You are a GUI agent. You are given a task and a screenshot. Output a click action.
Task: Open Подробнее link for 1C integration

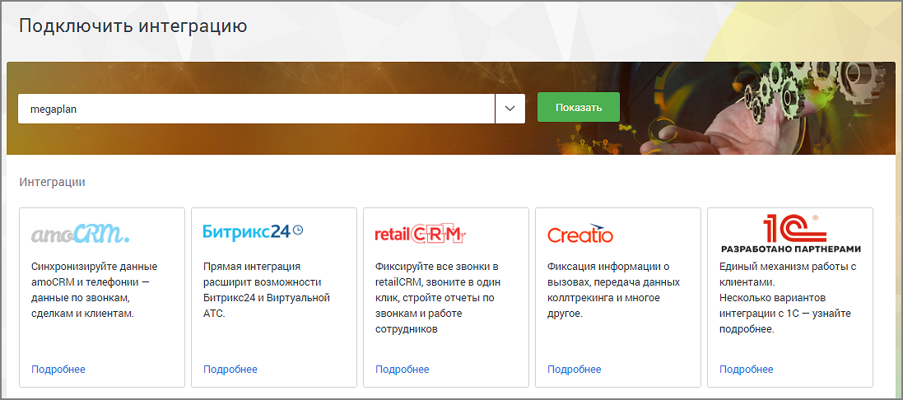(747, 370)
